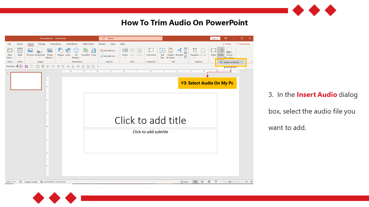
Task: Click the zoom out minus button
Action: click(x=221, y=182)
